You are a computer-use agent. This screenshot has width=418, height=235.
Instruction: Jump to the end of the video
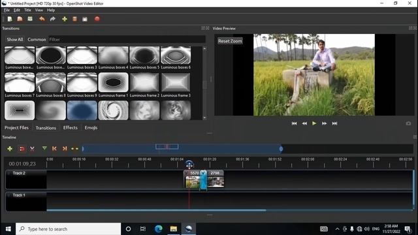[x=334, y=123]
